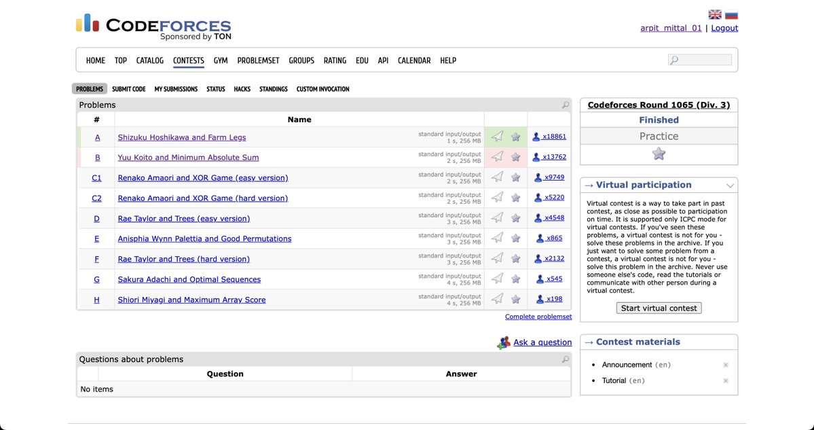Open the TOP menu item
Screen dimensions: 814x430
pyautogui.click(x=120, y=60)
